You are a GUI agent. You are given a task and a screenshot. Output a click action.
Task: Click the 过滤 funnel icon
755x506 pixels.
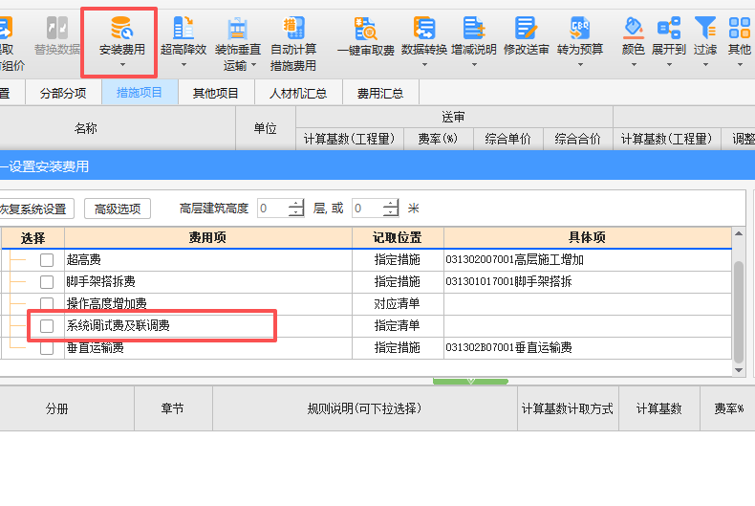[x=705, y=28]
